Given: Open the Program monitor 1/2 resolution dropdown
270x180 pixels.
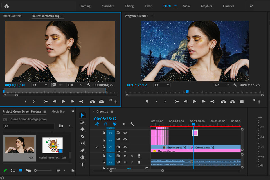Looking at the screenshot, I should pos(221,85).
